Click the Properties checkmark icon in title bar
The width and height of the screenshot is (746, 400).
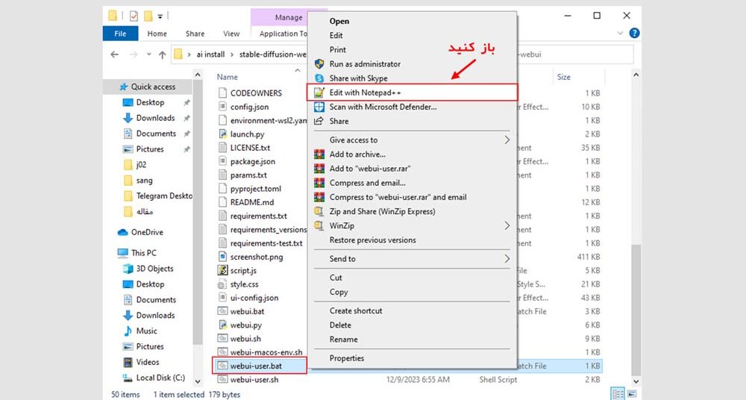coord(134,16)
